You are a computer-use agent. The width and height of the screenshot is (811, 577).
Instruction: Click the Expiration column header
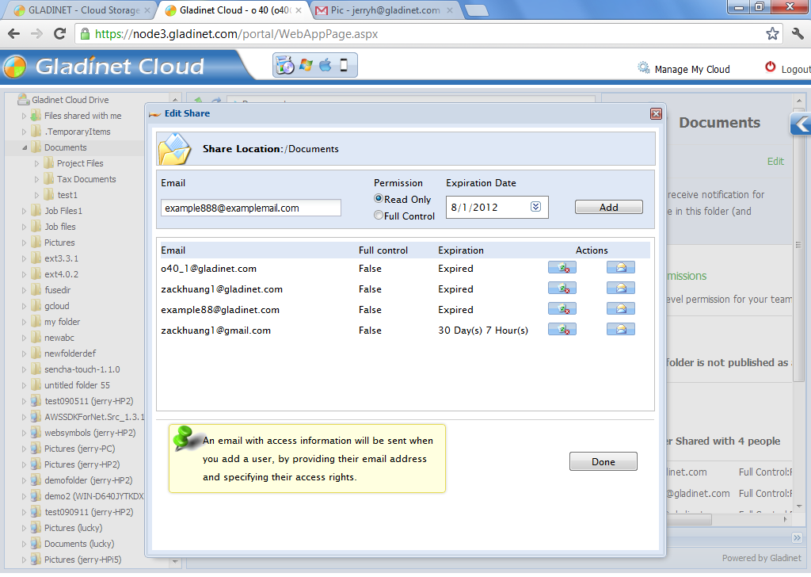tap(461, 250)
